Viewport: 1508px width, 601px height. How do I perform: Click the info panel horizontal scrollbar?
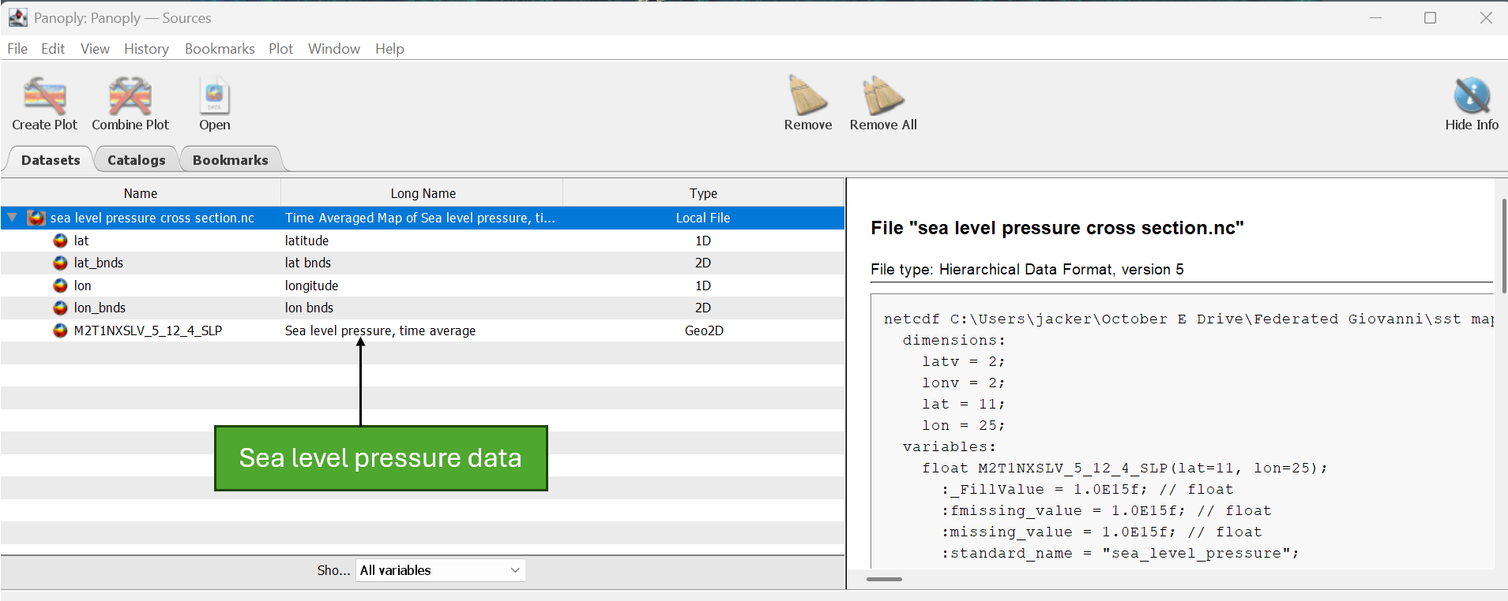point(884,579)
